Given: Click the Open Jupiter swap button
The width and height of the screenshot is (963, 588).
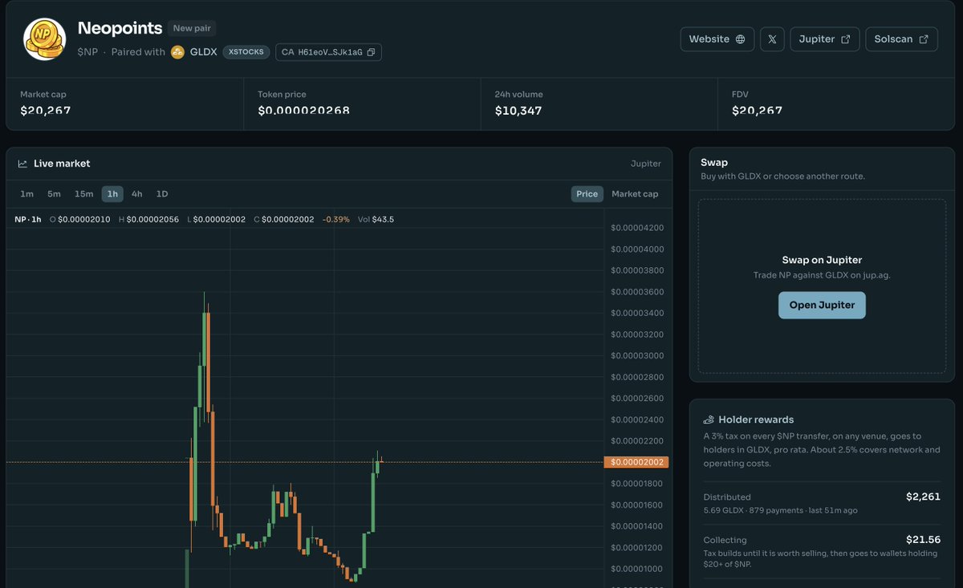Looking at the screenshot, I should (x=822, y=305).
